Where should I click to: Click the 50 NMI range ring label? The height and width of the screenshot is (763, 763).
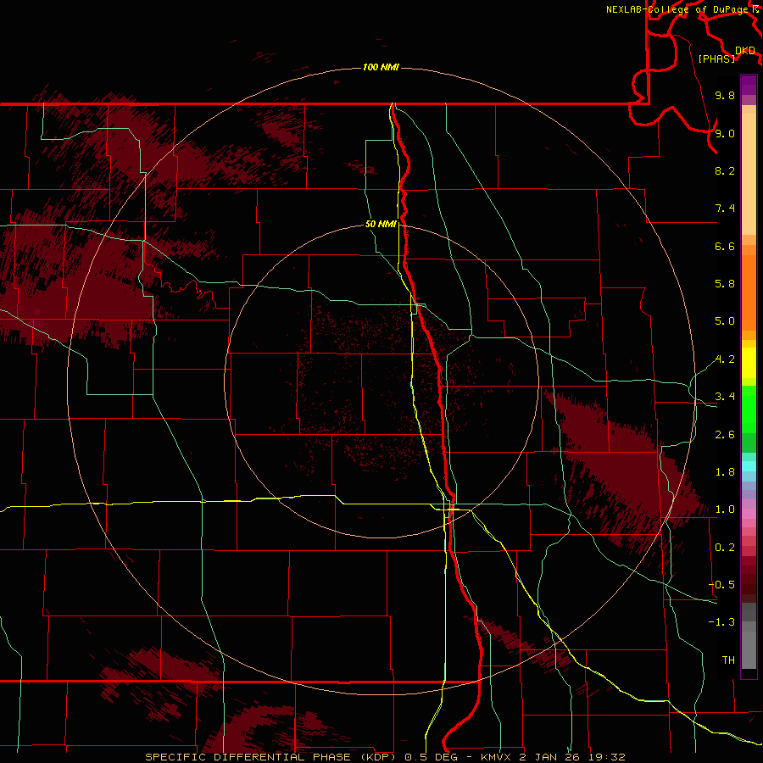[x=381, y=224]
